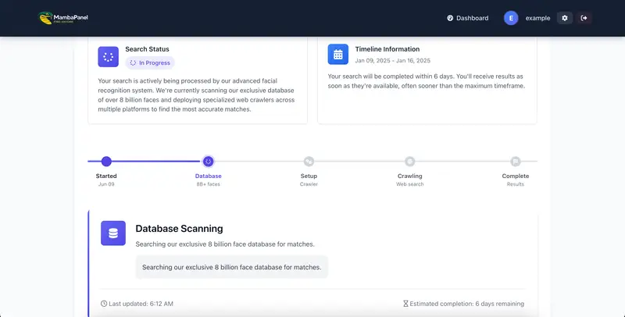Click the filled progress line segment
This screenshot has height=317, width=625.
144,162
